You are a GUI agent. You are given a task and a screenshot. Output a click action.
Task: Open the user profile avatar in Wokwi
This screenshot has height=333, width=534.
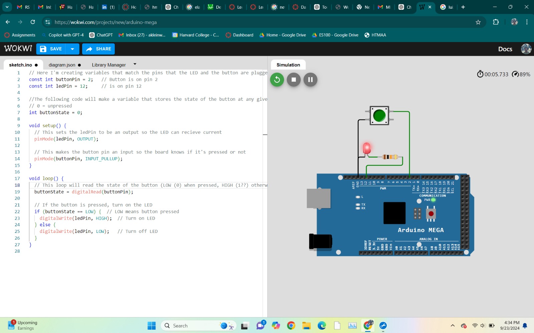(x=526, y=49)
